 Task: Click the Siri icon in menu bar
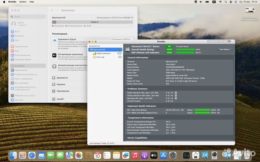(x=236, y=2)
